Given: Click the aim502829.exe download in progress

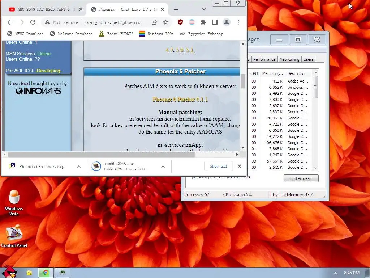Looking at the screenshot, I should (125, 167).
